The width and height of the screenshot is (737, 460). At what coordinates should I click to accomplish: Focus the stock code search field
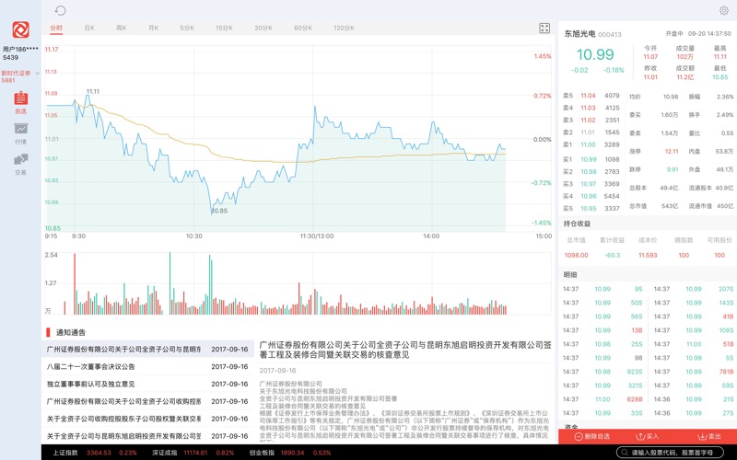677,453
